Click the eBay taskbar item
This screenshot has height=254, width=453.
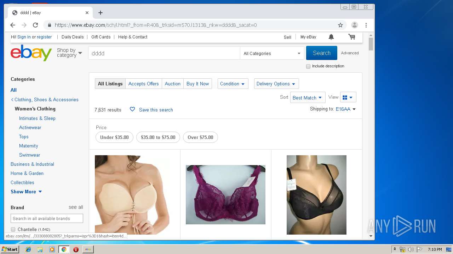88,249
